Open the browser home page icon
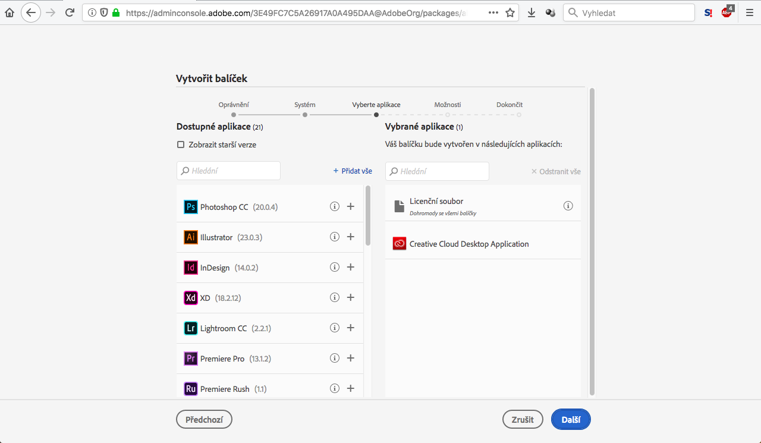Image resolution: width=761 pixels, height=443 pixels. [10, 12]
